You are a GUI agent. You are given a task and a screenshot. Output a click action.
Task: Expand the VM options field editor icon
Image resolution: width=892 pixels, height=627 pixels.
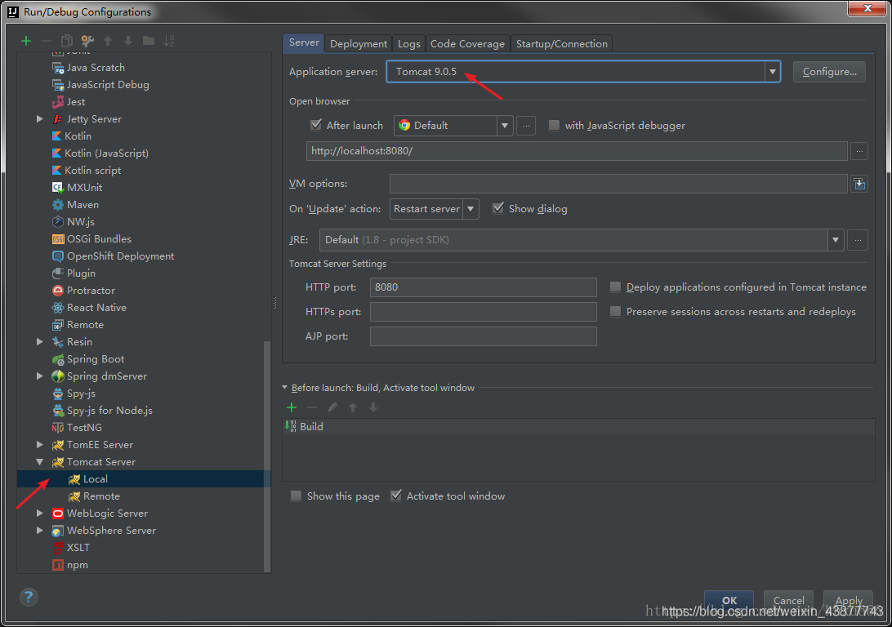pos(859,184)
